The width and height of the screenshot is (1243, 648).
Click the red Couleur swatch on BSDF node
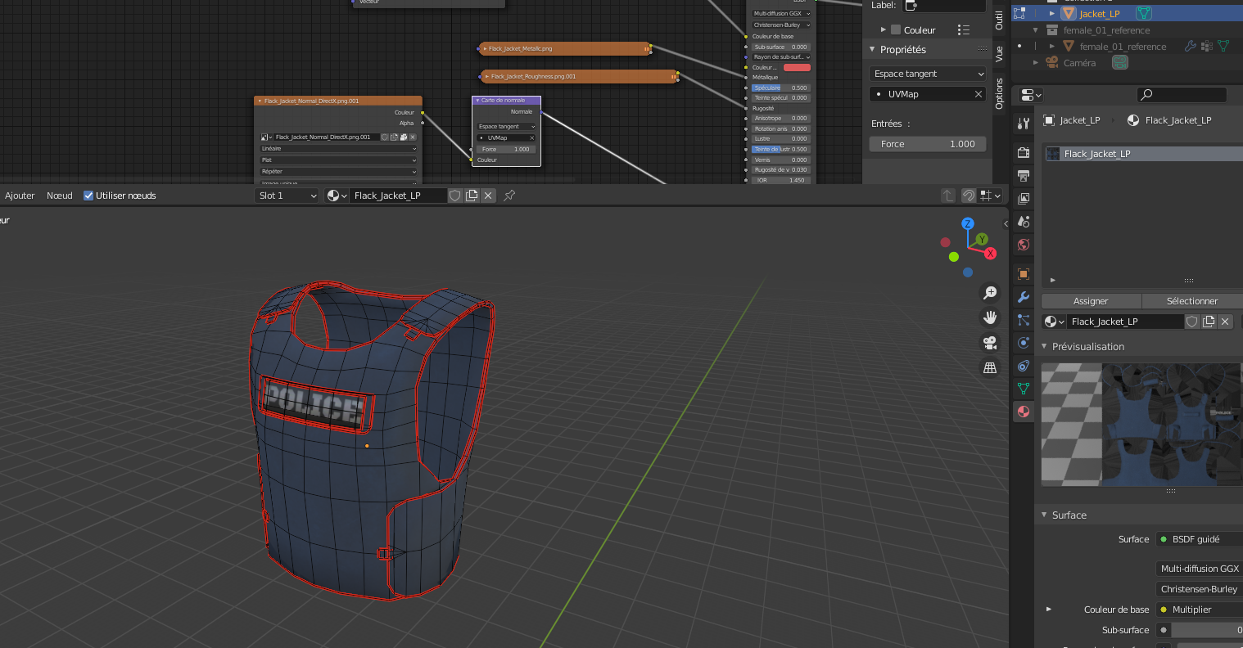[x=797, y=67]
